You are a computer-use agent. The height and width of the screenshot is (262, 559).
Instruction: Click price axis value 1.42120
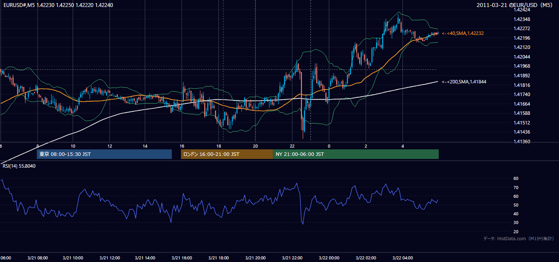[521, 47]
